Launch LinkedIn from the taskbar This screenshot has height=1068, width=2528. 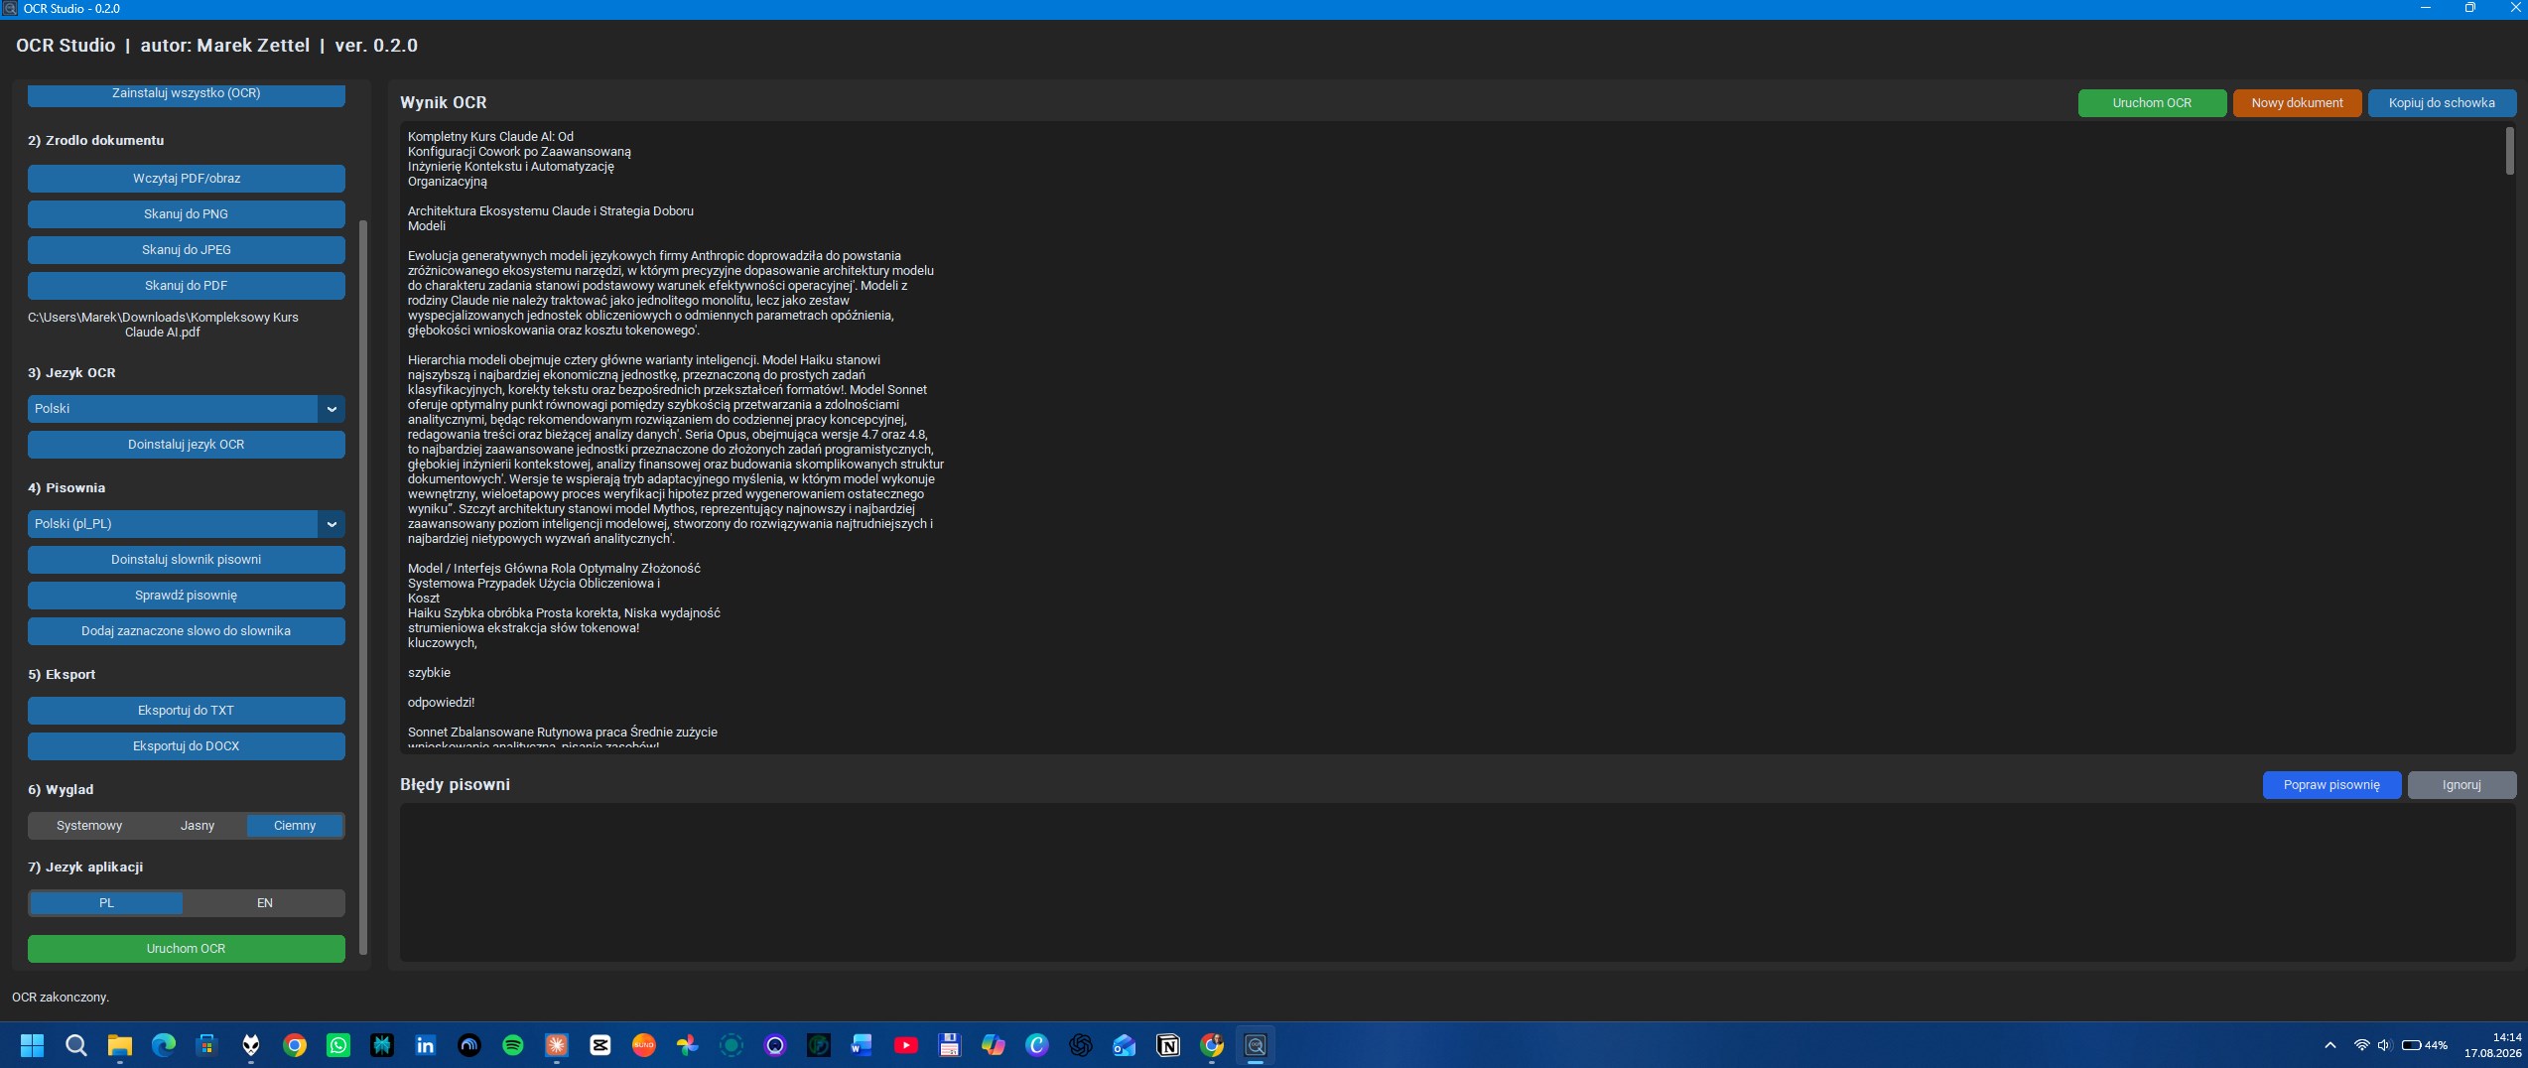(x=425, y=1045)
